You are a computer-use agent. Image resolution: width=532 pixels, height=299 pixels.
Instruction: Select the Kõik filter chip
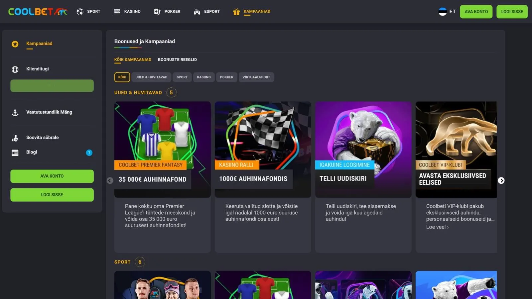pos(122,77)
